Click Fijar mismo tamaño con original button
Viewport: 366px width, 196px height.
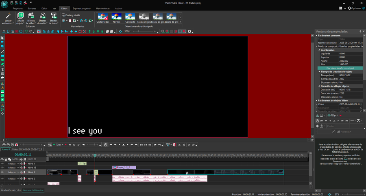(340, 68)
